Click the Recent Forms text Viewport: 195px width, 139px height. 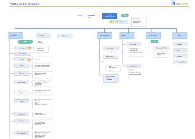click(40, 48)
